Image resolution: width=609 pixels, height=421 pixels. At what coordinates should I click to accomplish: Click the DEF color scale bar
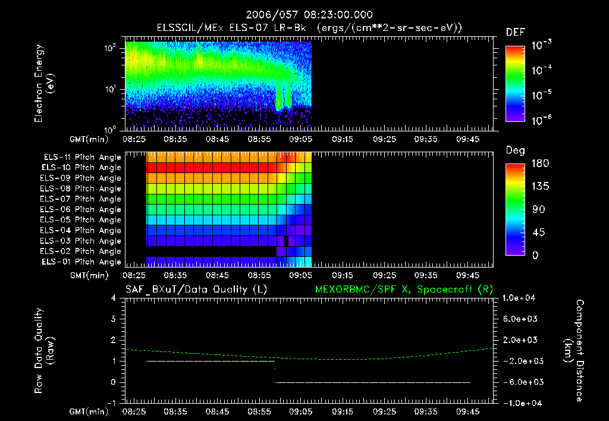pyautogui.click(x=515, y=83)
